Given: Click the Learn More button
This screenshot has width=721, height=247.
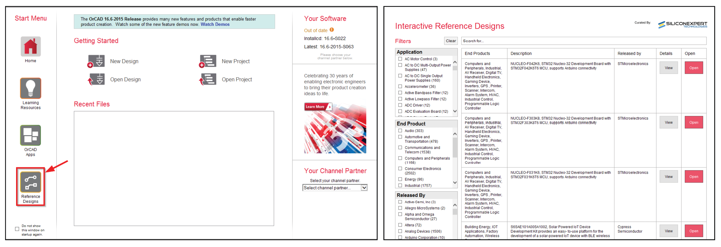Looking at the screenshot, I should click(x=318, y=107).
